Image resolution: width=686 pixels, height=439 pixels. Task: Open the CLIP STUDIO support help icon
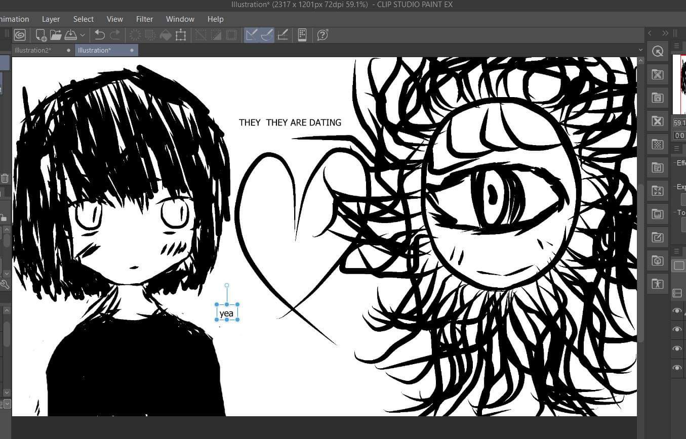(322, 35)
